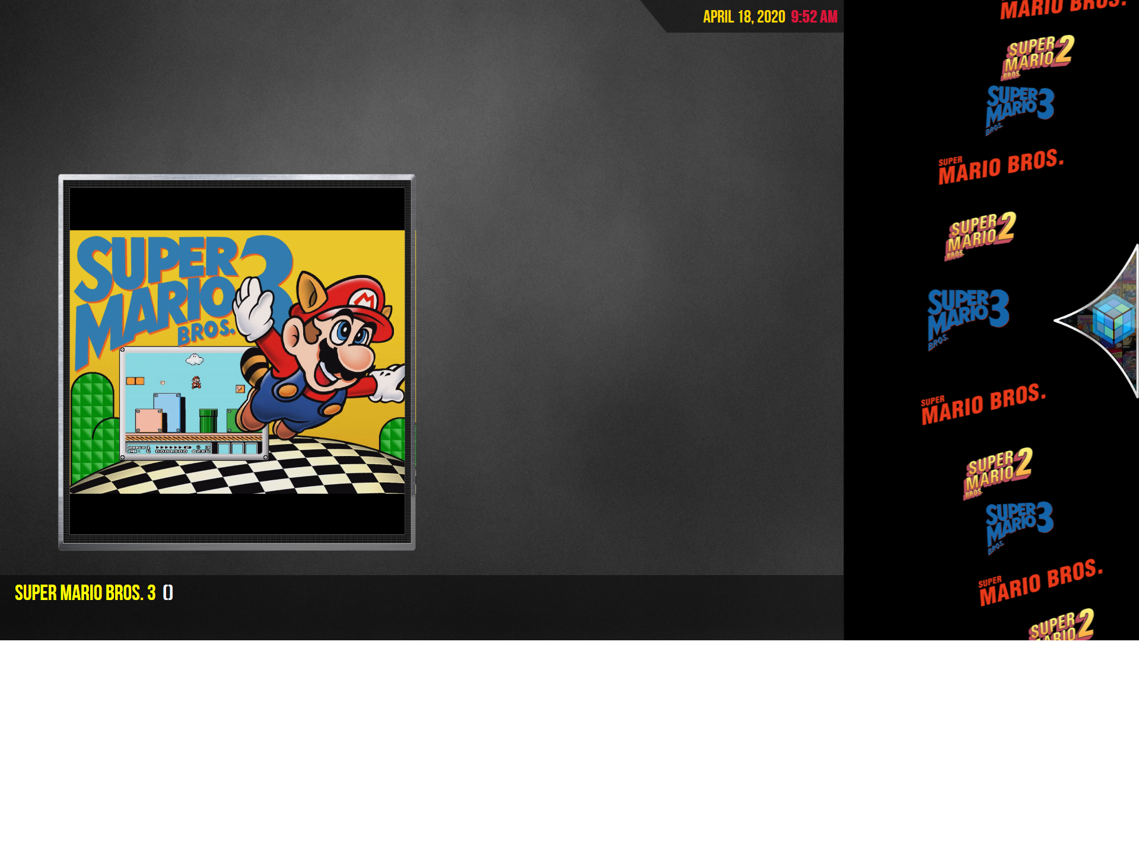Click the clock showing '9:52 AM'

coord(814,17)
